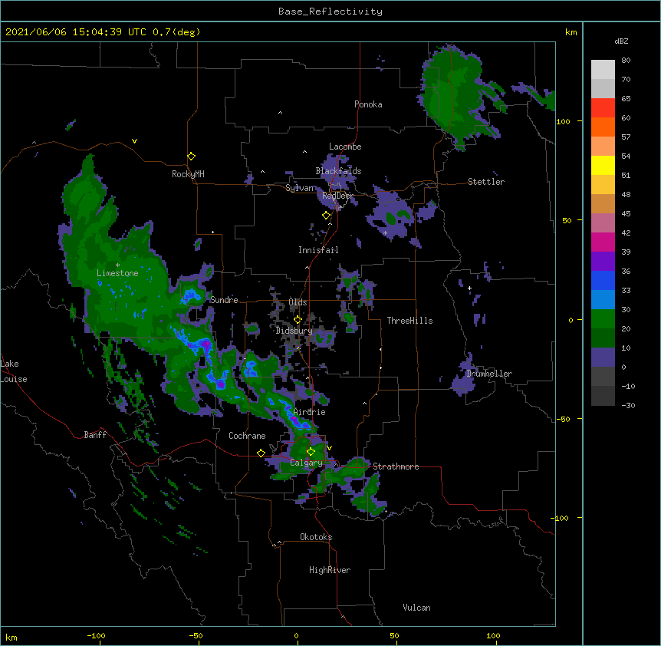Click the light blue 30-33 dBZ swatch
661x646 pixels.
tap(603, 300)
